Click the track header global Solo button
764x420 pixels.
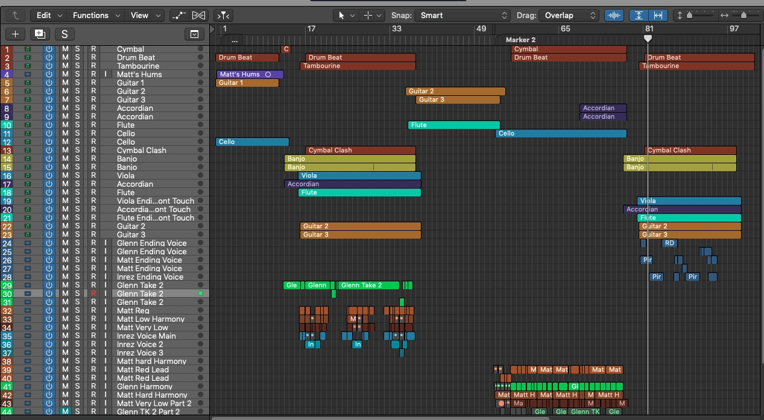pyautogui.click(x=65, y=34)
